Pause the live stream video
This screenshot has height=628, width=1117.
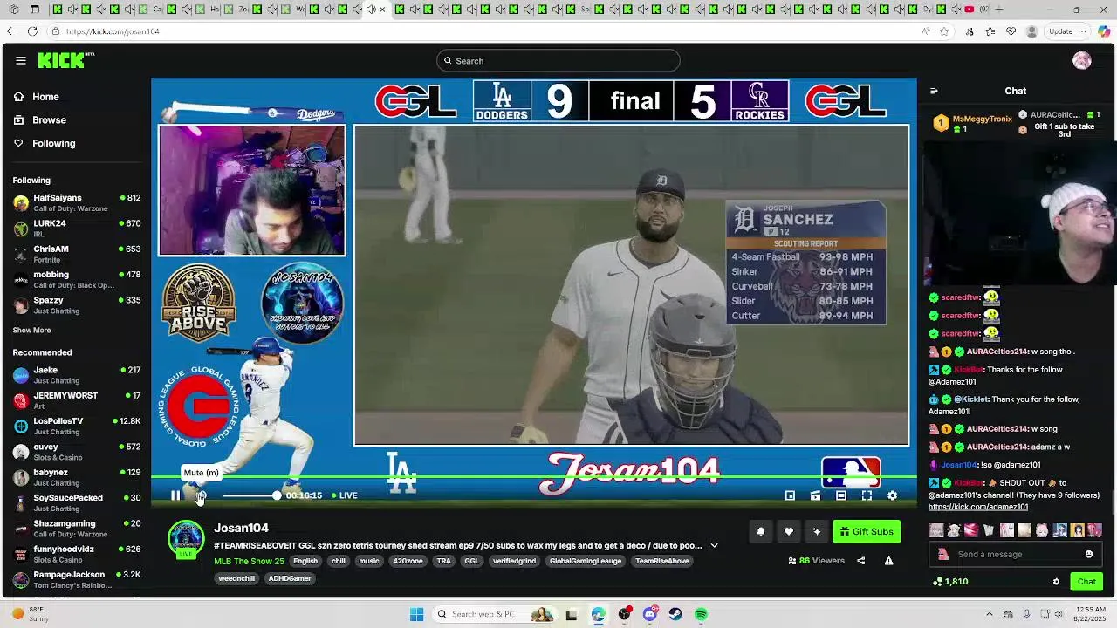tap(175, 495)
